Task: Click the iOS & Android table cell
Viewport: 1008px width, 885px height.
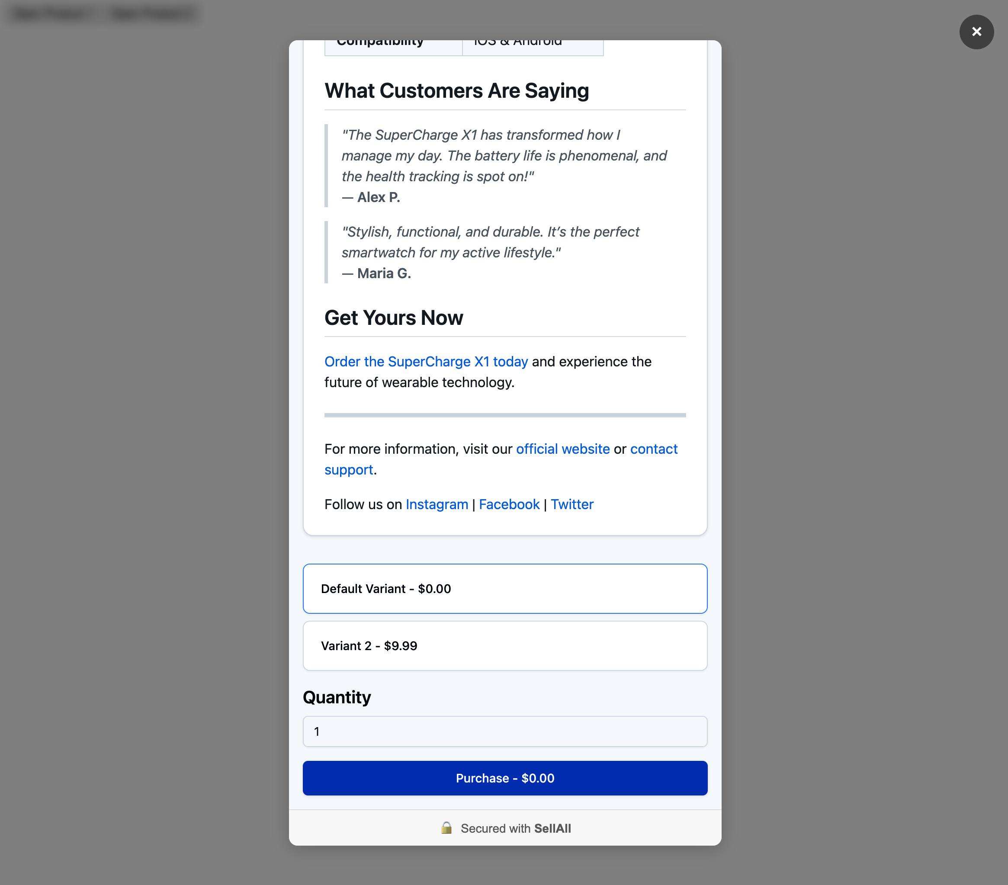Action: 533,46
